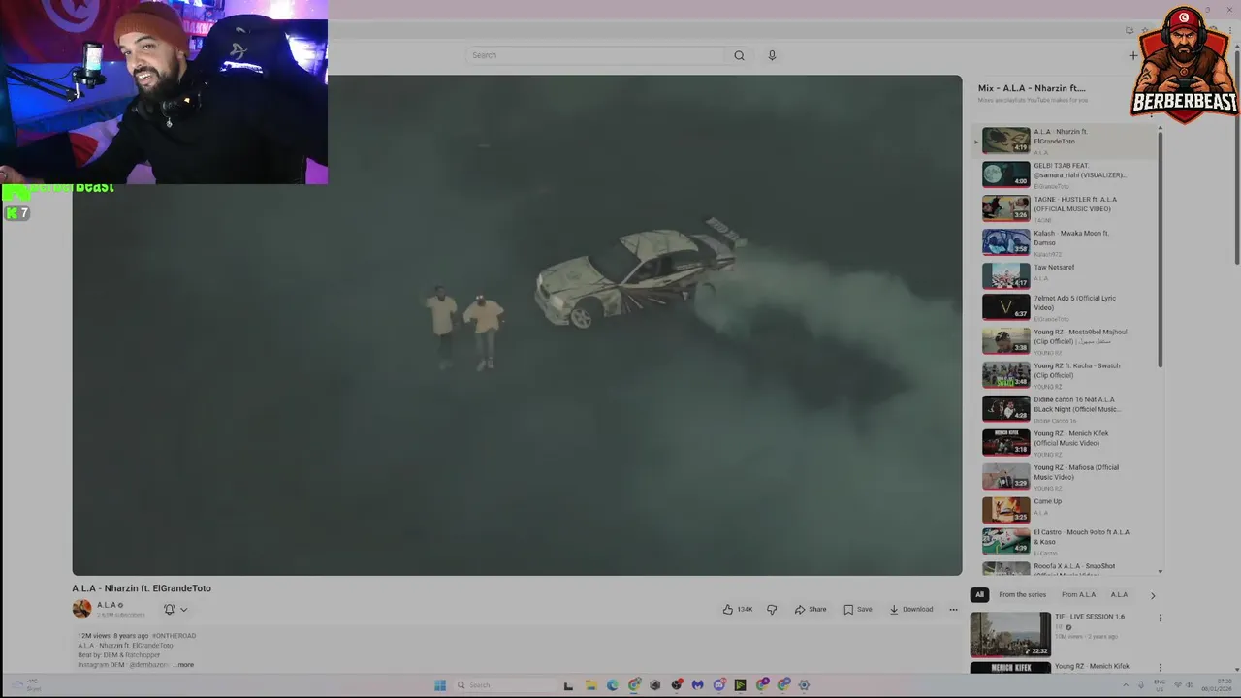Save the video to a playlist
This screenshot has width=1241, height=698.
858,609
